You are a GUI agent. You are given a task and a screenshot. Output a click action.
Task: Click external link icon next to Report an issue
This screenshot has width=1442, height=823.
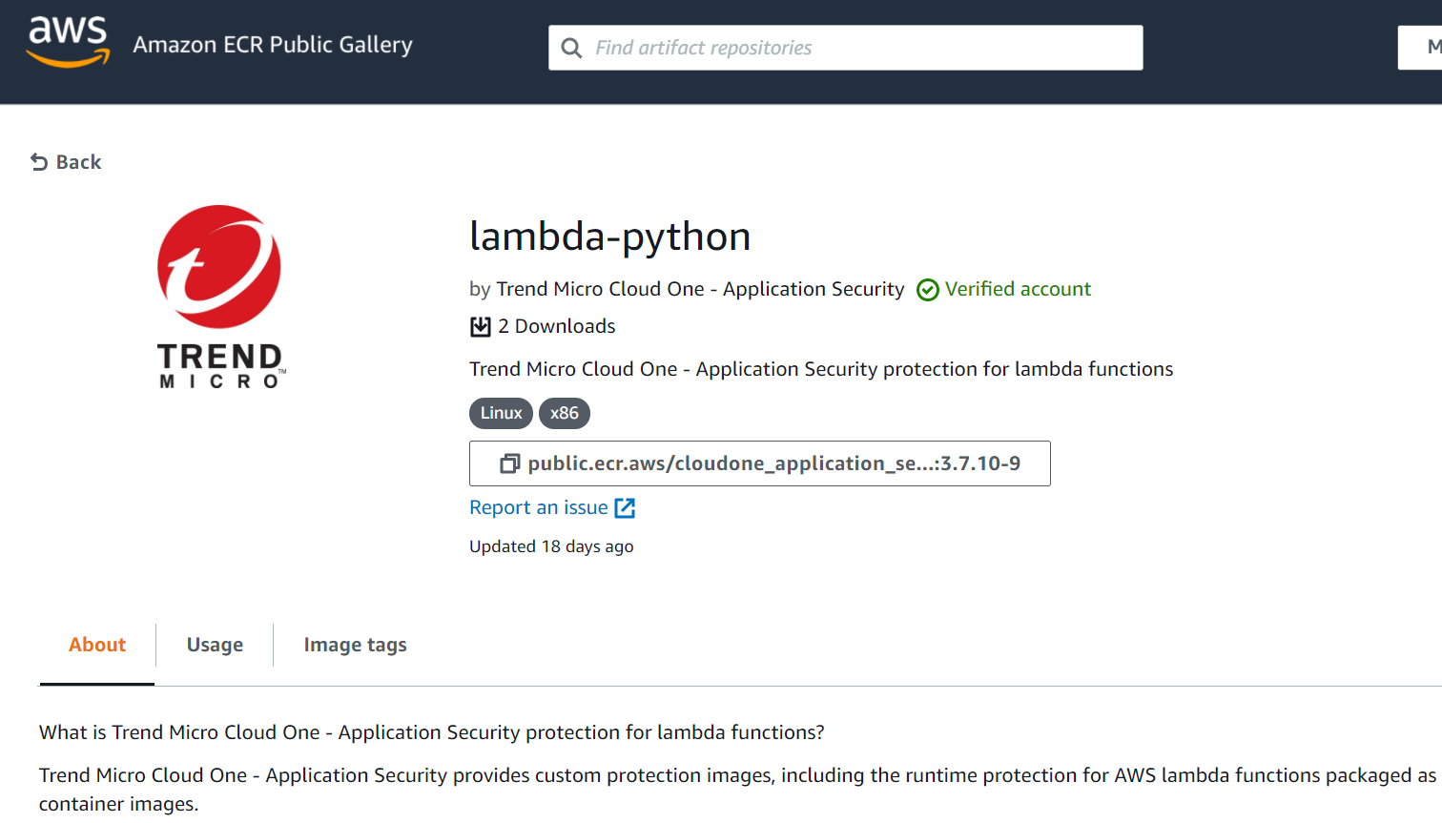click(625, 508)
